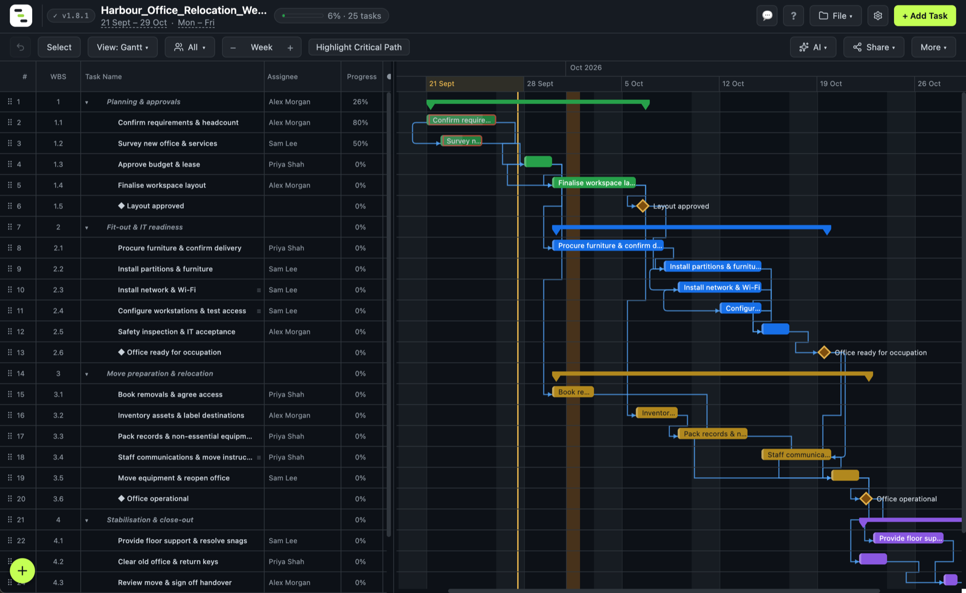
Task: Open the File menu
Action: click(x=835, y=16)
